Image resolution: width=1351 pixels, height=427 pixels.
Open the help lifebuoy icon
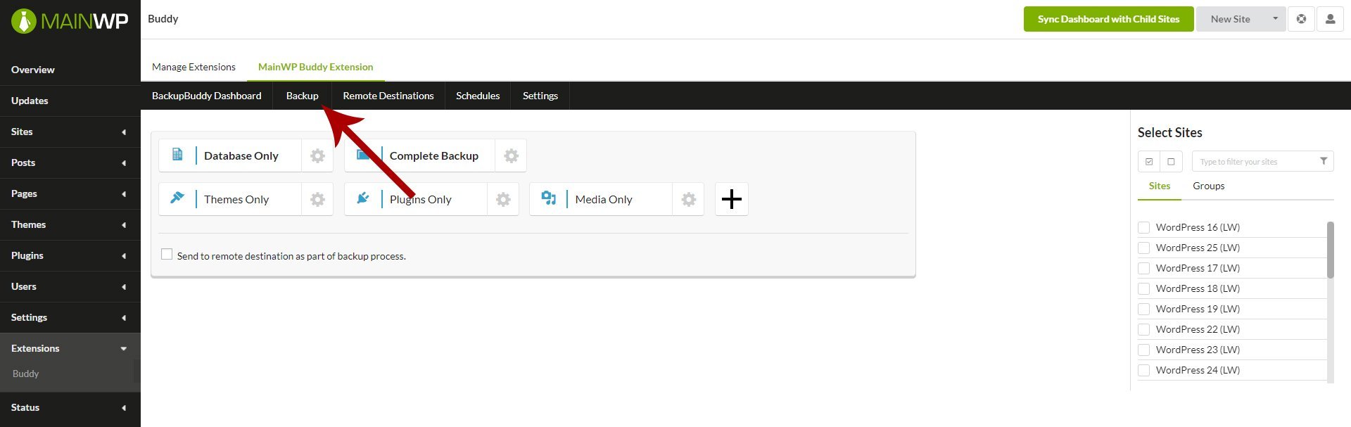pyautogui.click(x=1302, y=19)
